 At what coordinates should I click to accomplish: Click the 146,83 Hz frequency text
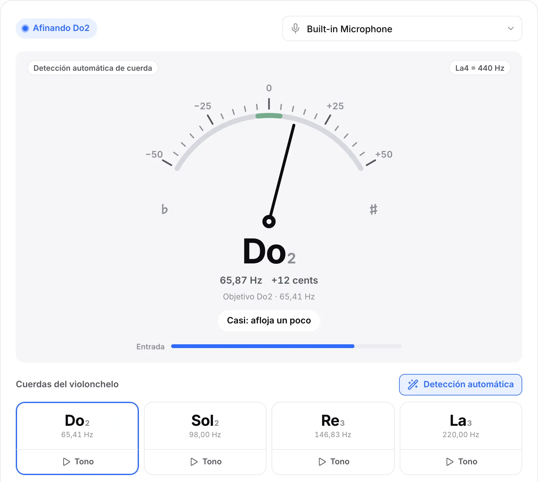333,435
